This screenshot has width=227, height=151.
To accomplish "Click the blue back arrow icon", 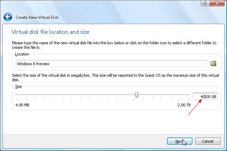I will 8,17.
